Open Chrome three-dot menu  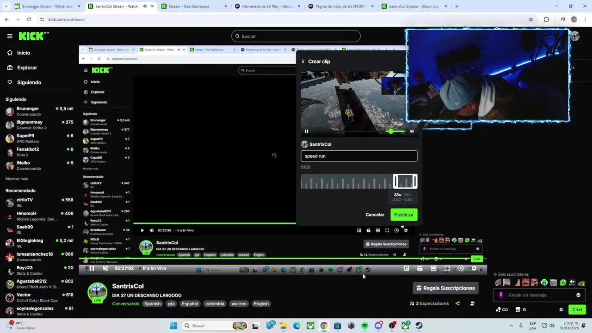click(586, 19)
